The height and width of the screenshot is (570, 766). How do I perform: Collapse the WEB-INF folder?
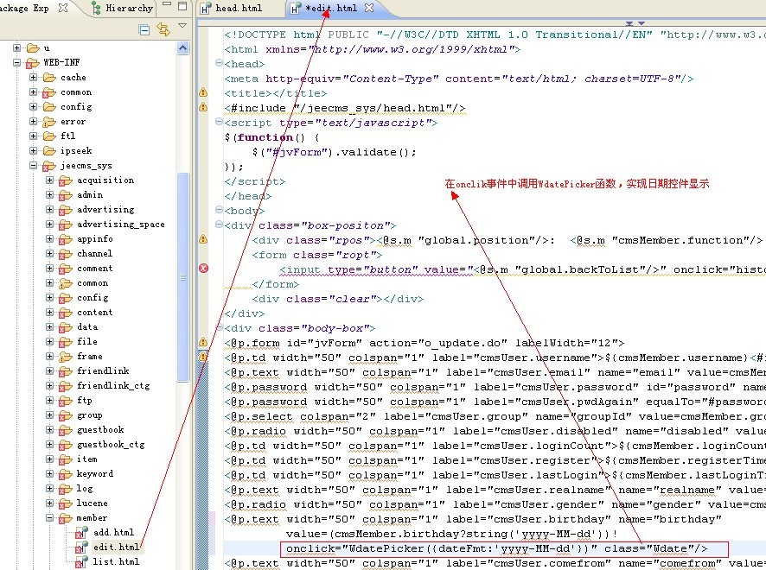(x=16, y=62)
